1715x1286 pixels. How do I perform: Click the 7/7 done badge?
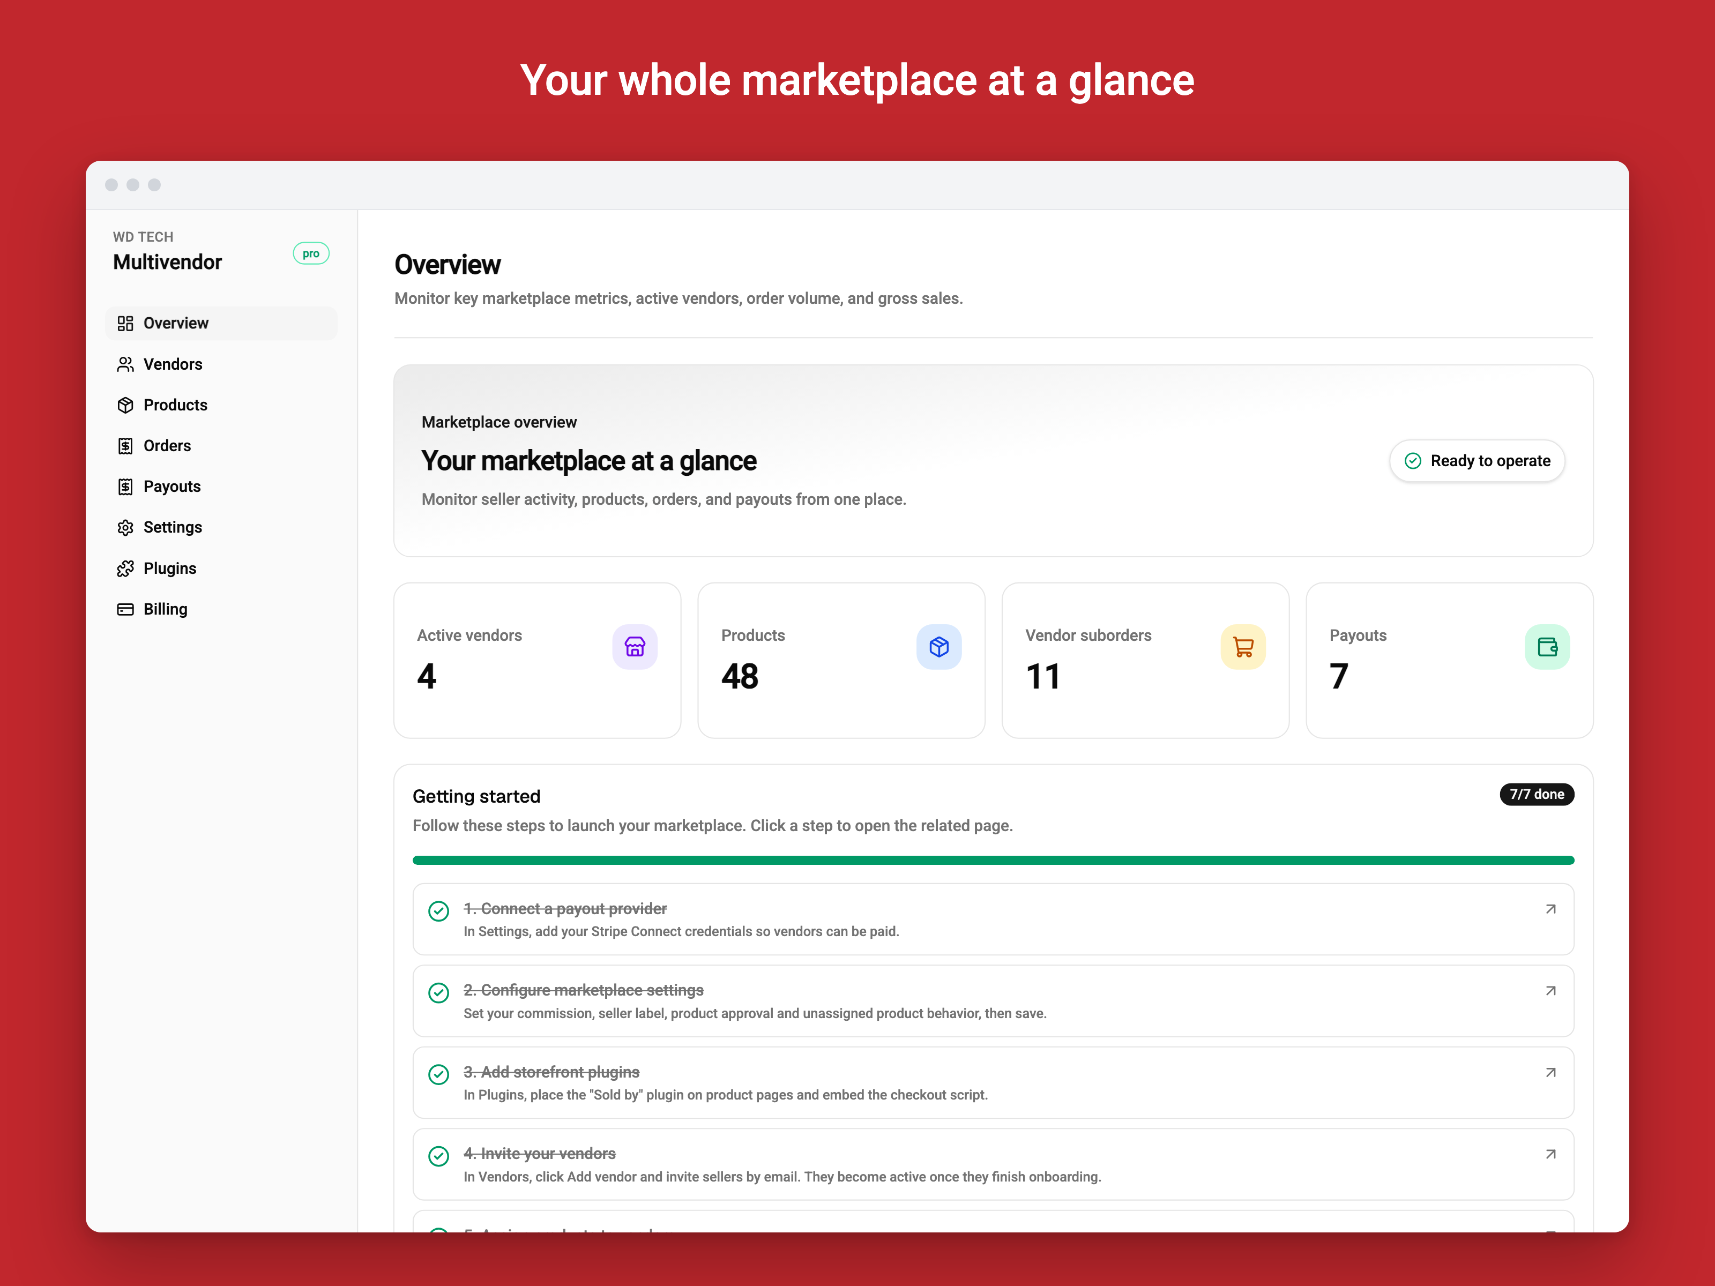coord(1537,795)
